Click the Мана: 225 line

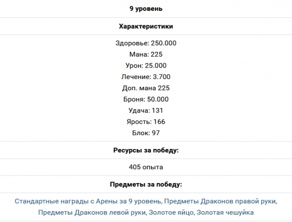point(146,54)
